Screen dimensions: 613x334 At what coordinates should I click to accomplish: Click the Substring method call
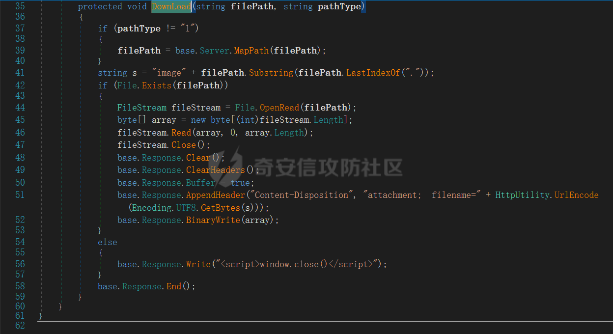click(271, 73)
